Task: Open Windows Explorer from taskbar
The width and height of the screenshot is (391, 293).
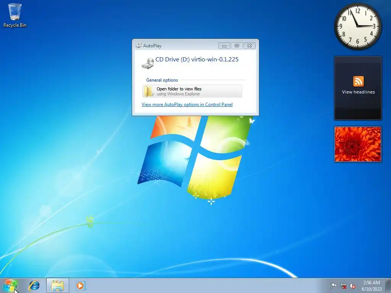Action: click(x=58, y=285)
